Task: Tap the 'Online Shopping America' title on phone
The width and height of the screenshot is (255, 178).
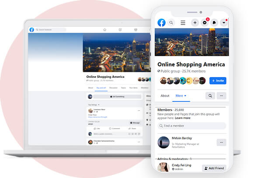Action: (191, 64)
